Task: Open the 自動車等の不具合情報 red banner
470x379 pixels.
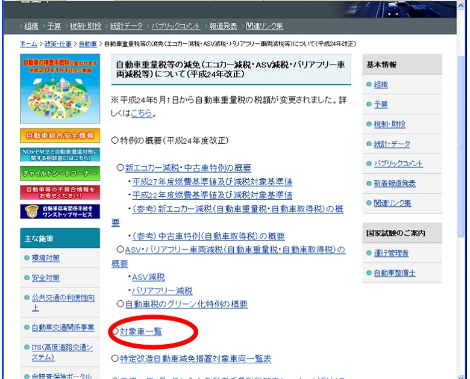Action: 60,192
